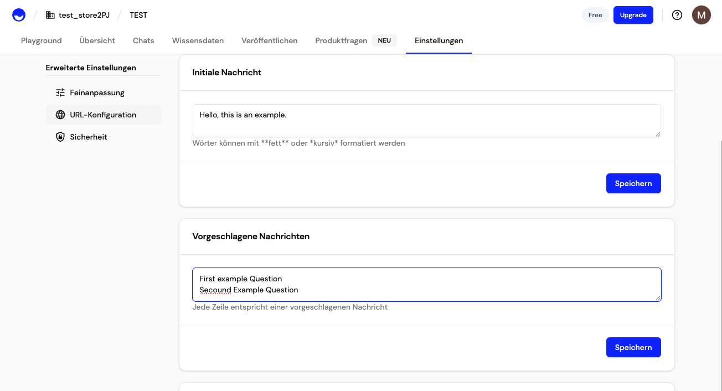Click inside the Initiale Nachricht text field
This screenshot has width=722, height=391.
click(x=426, y=120)
